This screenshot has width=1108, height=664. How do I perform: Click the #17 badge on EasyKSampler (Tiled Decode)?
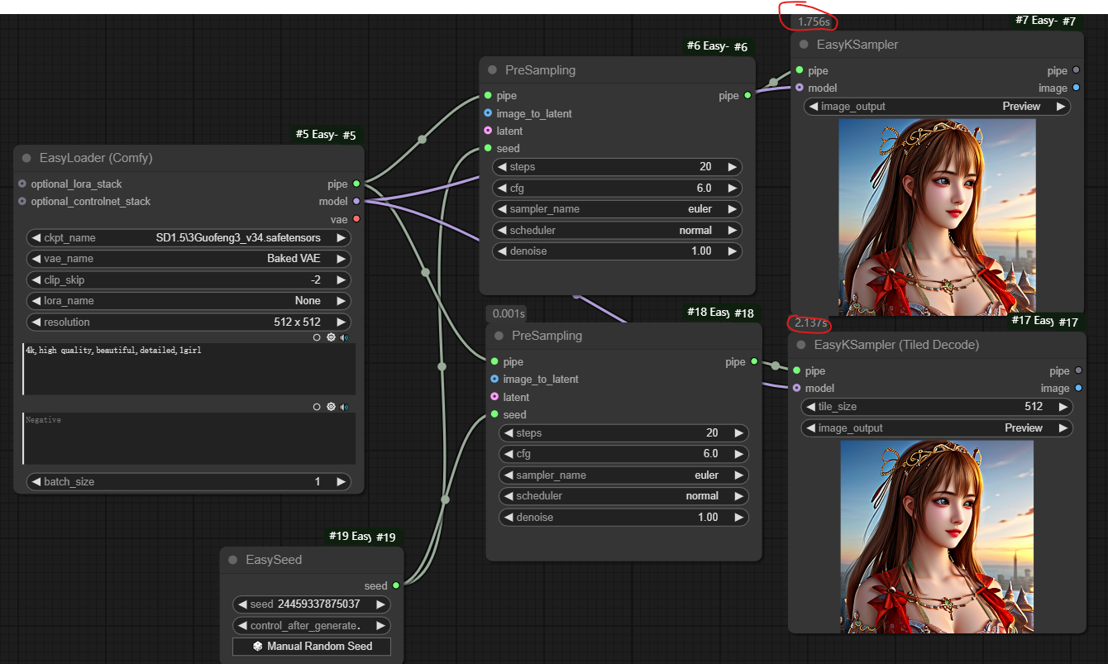[x=1068, y=322]
